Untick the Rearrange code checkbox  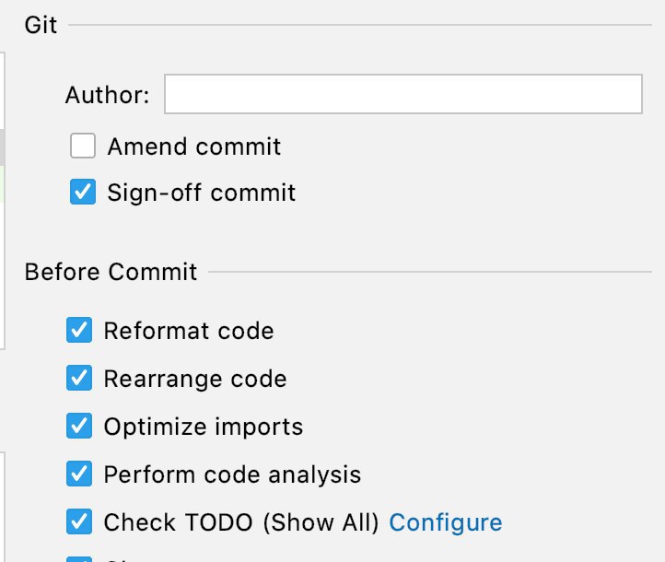click(79, 378)
